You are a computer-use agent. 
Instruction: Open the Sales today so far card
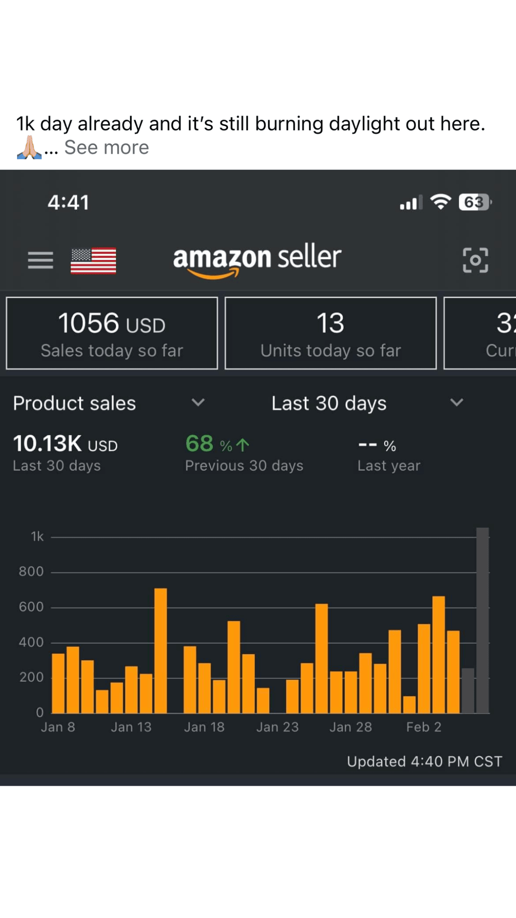click(x=112, y=333)
